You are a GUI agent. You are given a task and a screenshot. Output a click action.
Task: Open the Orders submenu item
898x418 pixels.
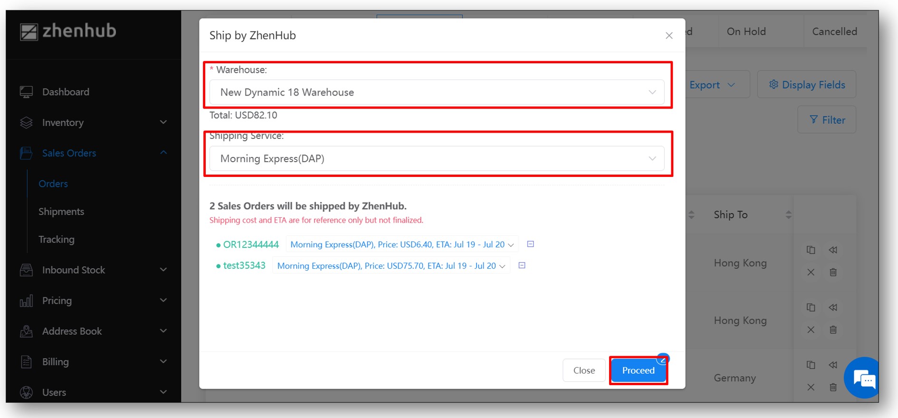click(53, 184)
